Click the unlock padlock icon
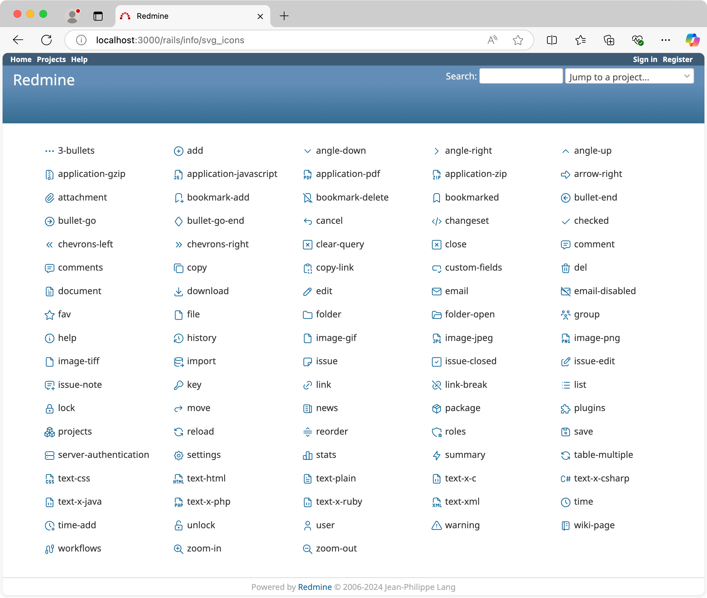The width and height of the screenshot is (707, 598). [x=178, y=525]
